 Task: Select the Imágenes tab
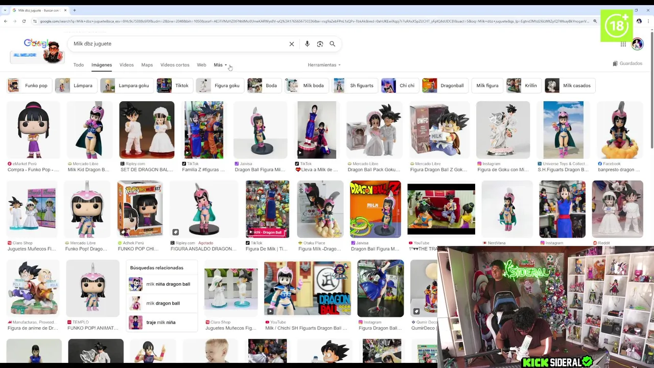[102, 65]
